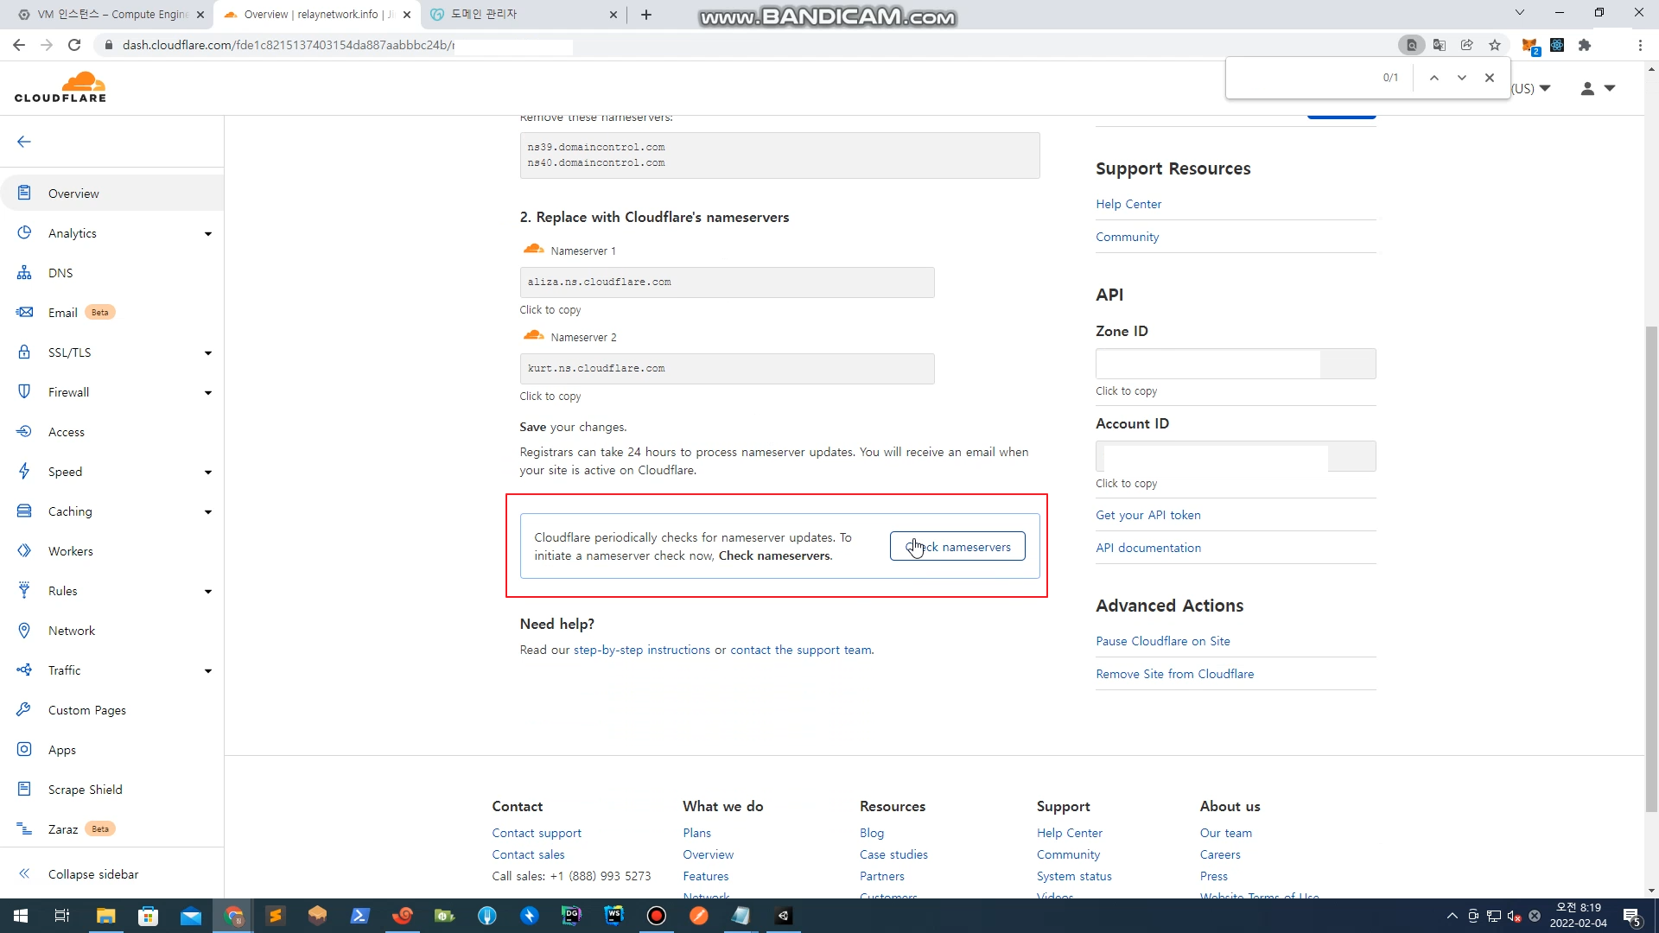
Task: Expand the Analytics submenu
Action: click(x=207, y=234)
